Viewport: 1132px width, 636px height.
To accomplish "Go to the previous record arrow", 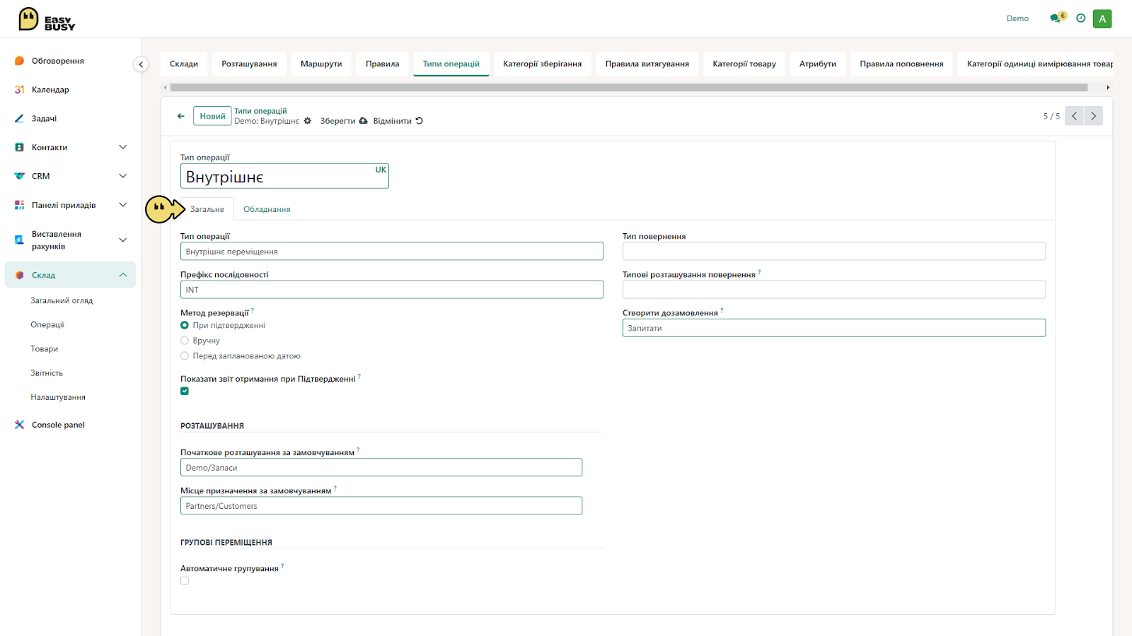I will click(1074, 116).
